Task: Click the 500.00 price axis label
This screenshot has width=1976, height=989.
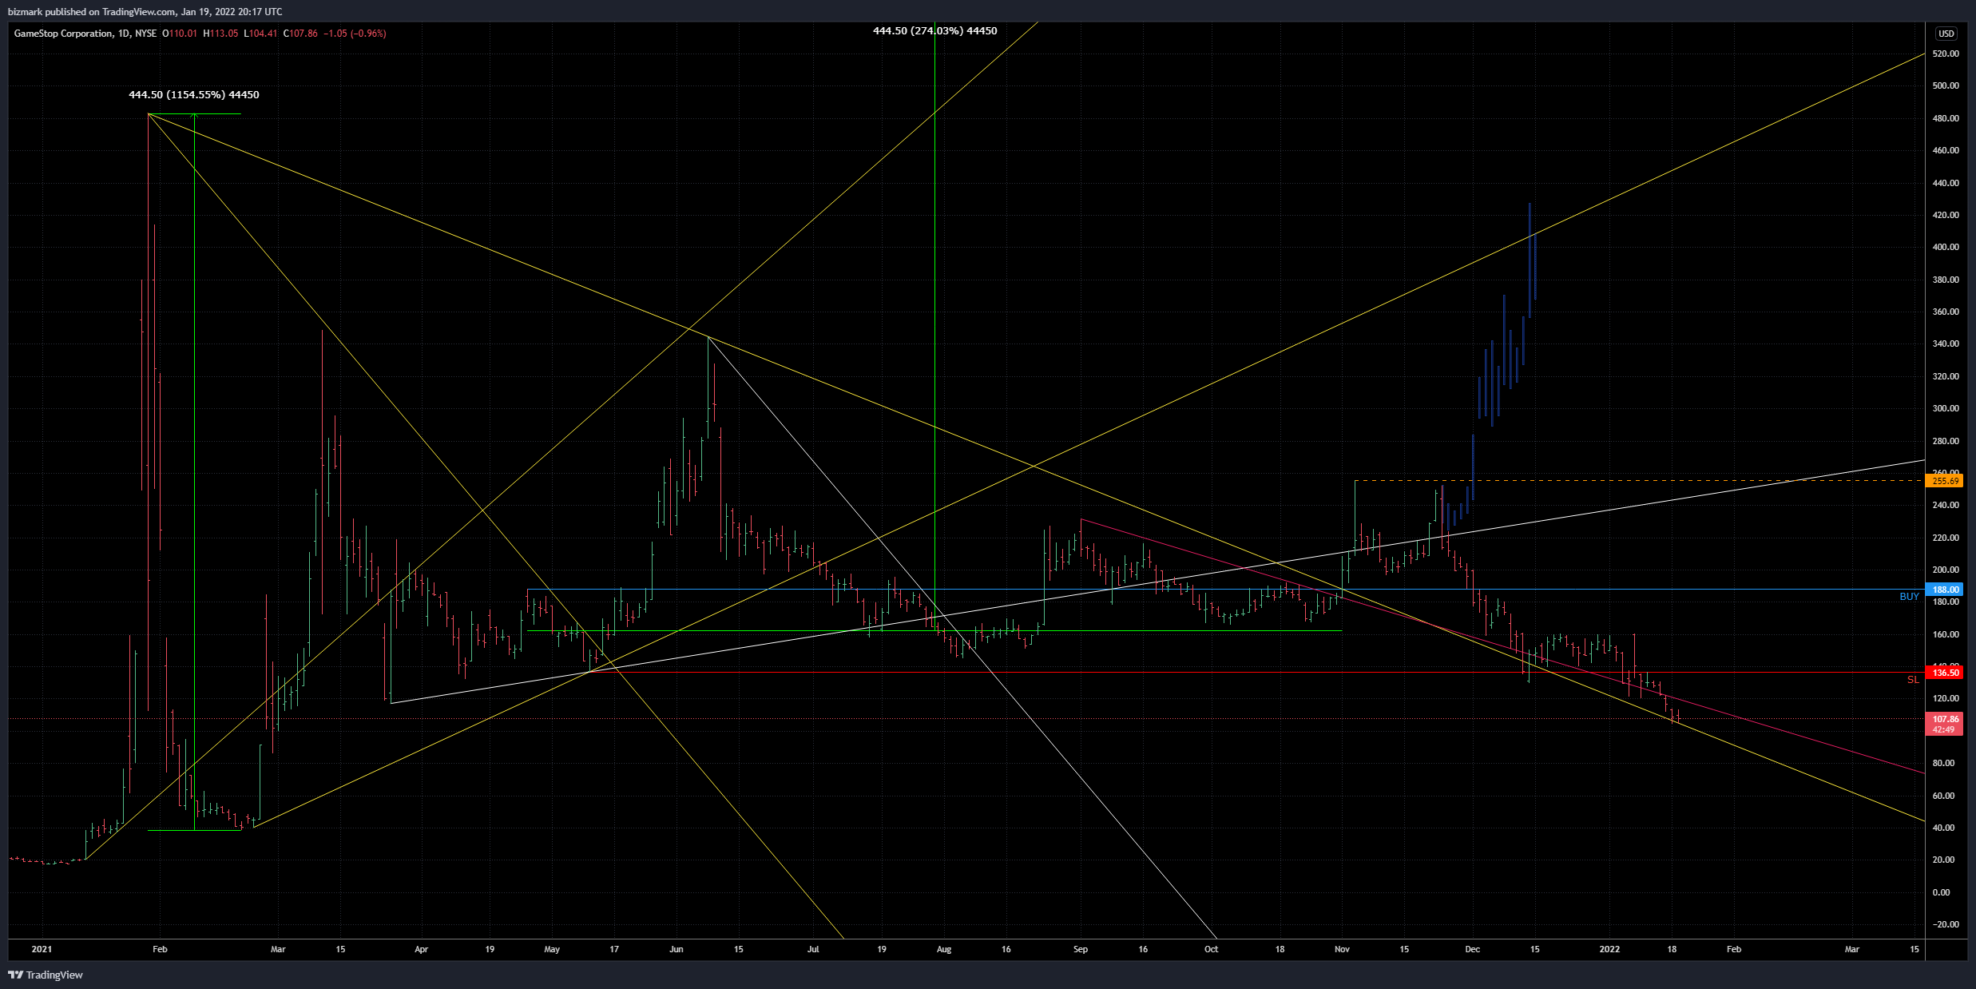Action: click(x=1946, y=85)
